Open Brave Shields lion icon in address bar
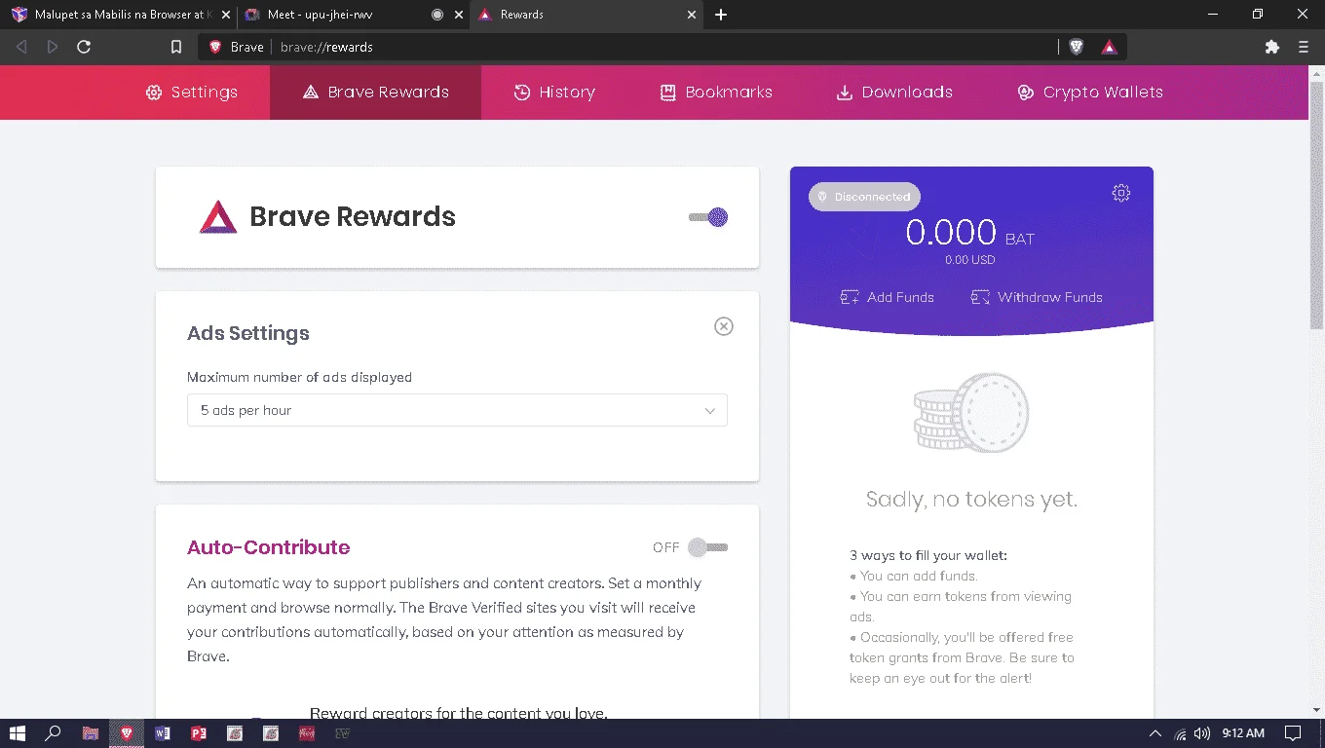Image resolution: width=1325 pixels, height=748 pixels. click(1076, 47)
